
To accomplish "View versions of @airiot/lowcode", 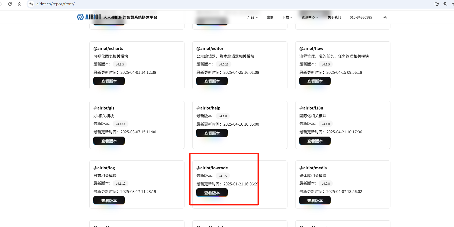I will [212, 193].
